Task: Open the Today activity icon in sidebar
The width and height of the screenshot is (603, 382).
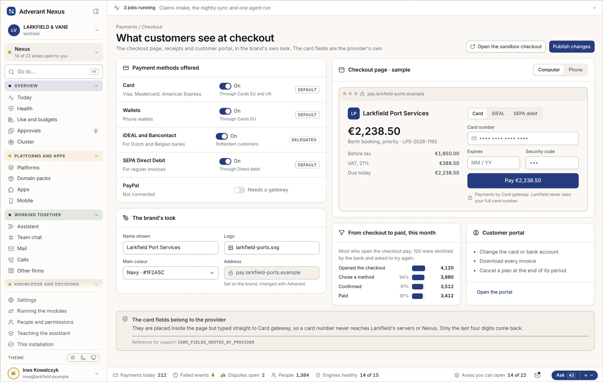Action: coord(11,98)
